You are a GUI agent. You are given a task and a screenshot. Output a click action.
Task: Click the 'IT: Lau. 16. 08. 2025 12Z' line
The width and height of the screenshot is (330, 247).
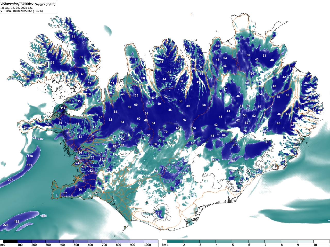pos(16,8)
